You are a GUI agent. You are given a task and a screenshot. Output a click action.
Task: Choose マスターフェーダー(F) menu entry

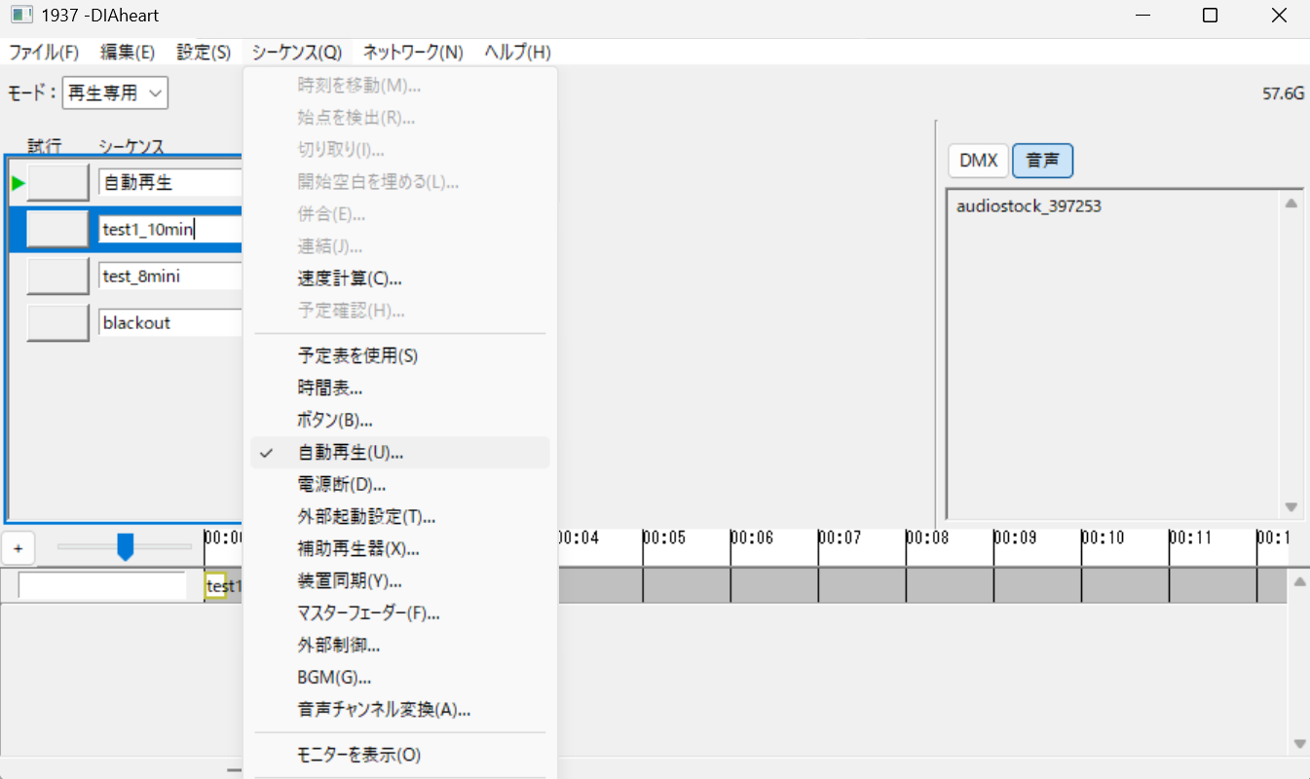[x=368, y=613]
